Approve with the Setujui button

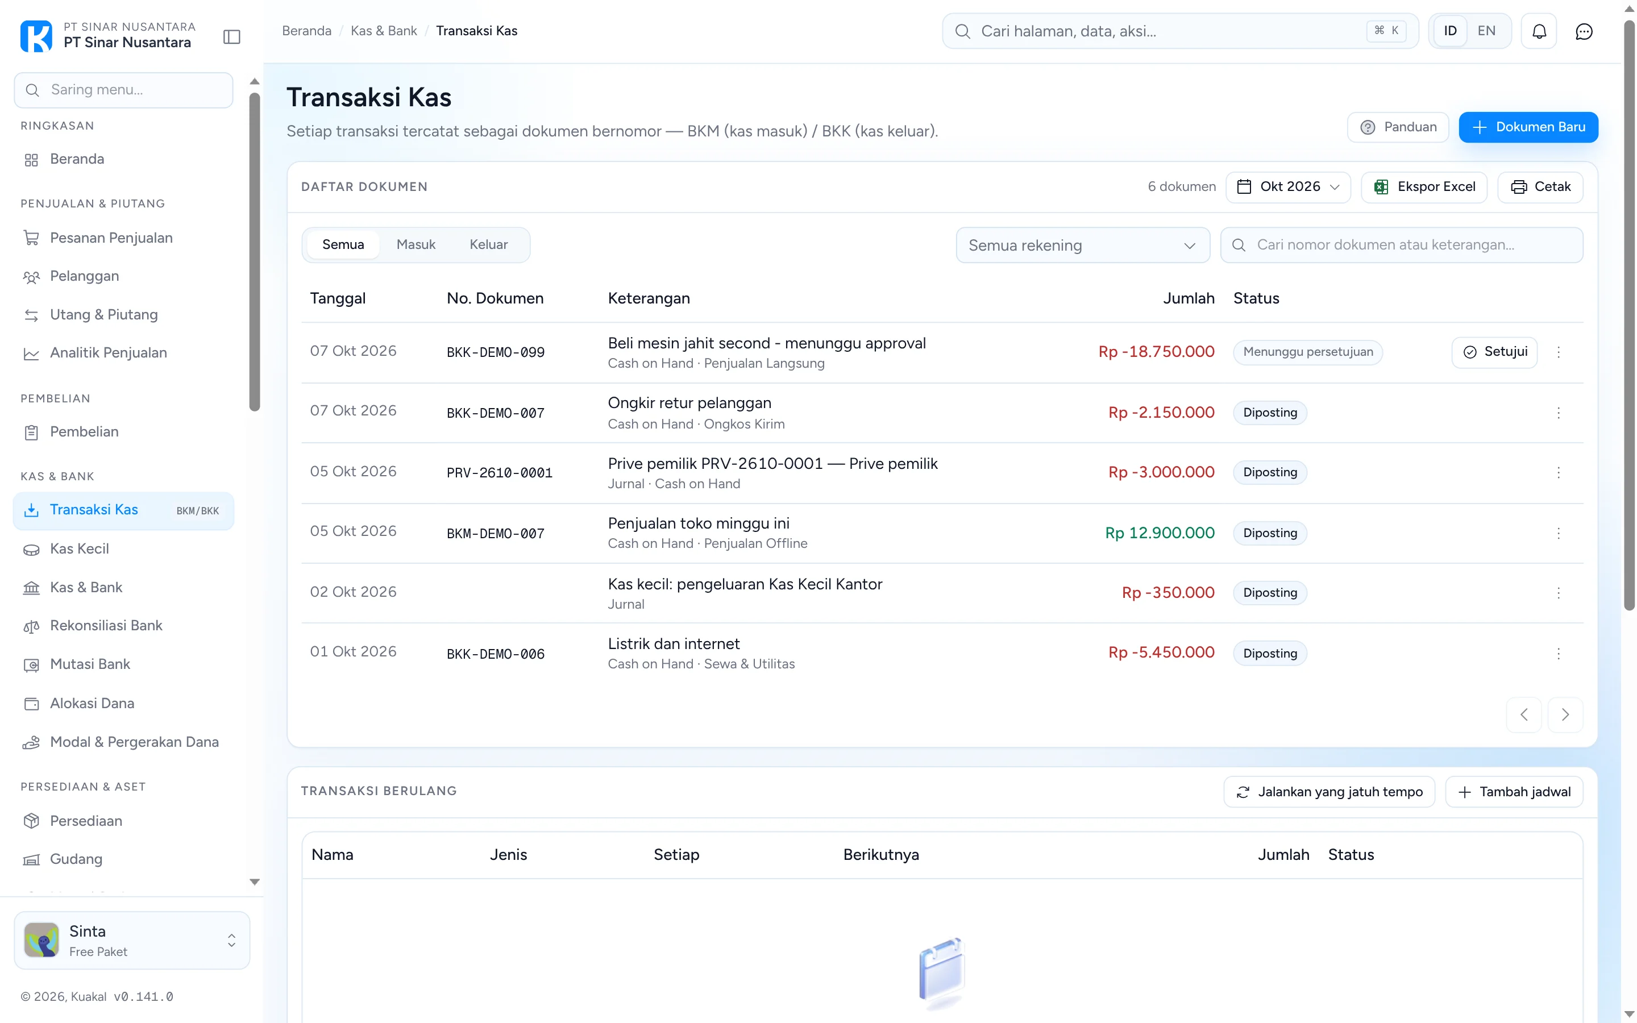coord(1494,352)
